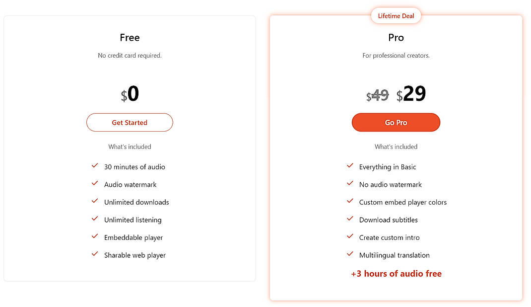Click the checkmark beside Multilingual translation
This screenshot has height=307, width=531.
[350, 254]
